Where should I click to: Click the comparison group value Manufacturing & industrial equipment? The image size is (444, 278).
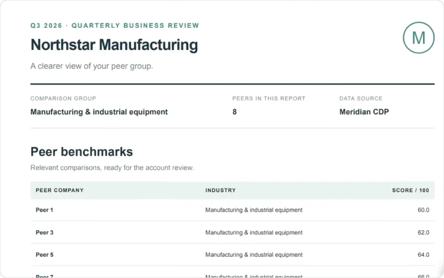[x=99, y=112]
